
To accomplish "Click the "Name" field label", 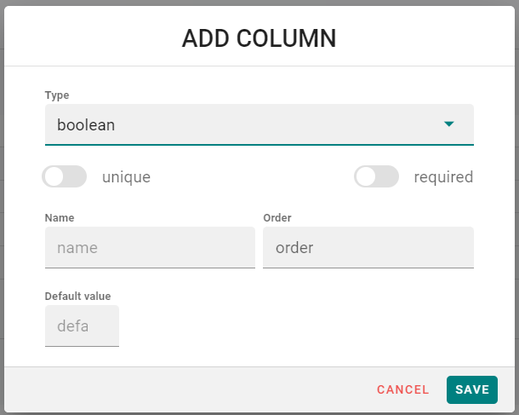I will click(60, 218).
